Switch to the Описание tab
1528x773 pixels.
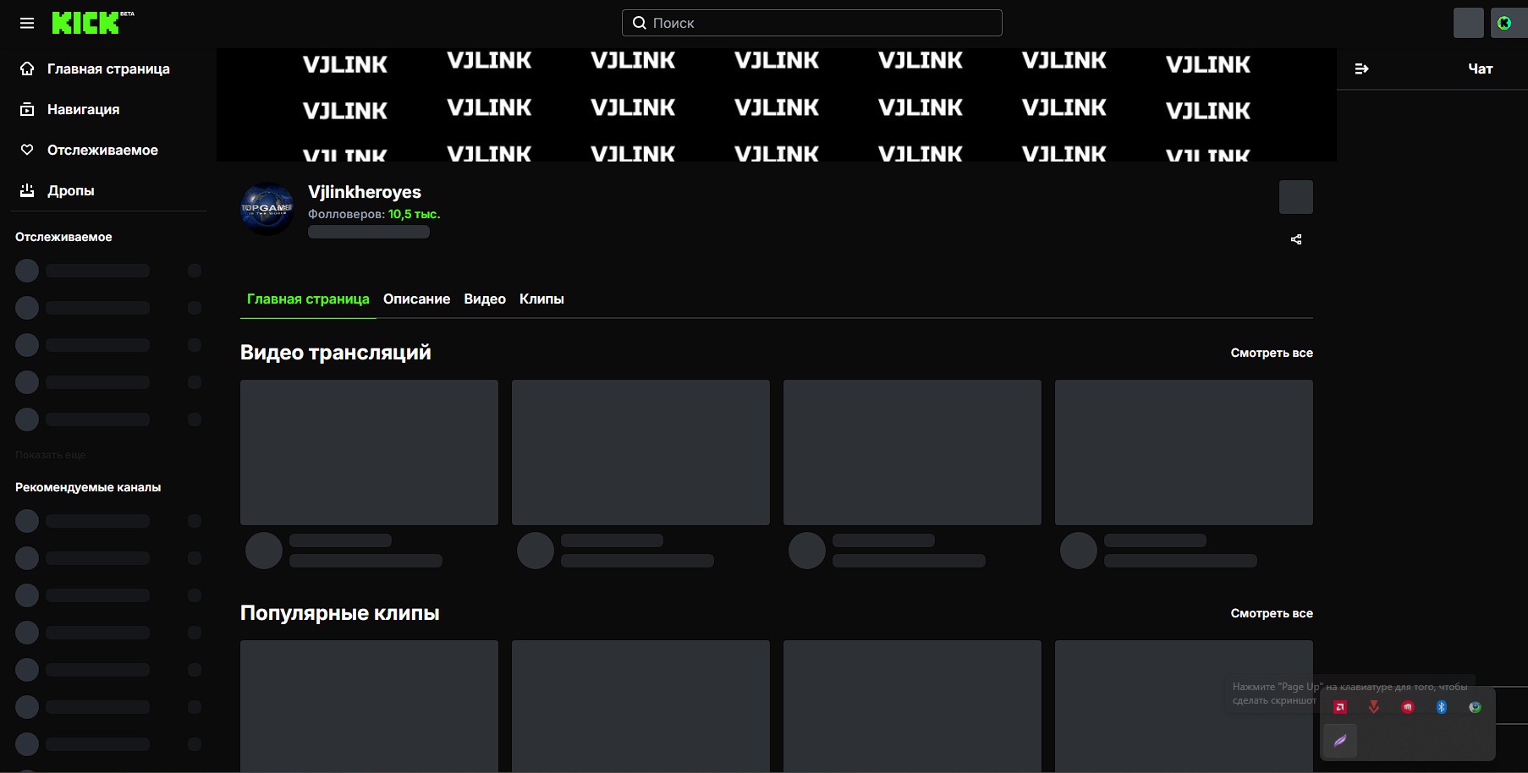tap(416, 299)
